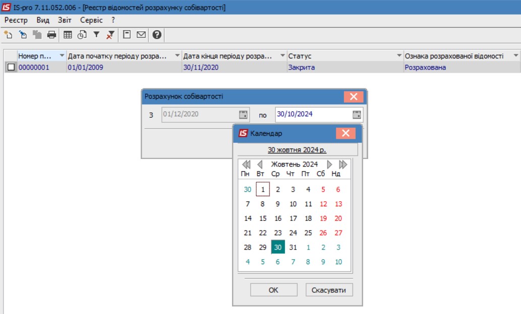
Task: Expand the Статус column filter dropdown
Action: click(x=399, y=56)
